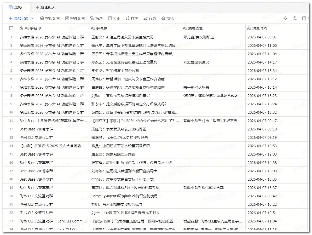312x235 pixels.
Task: Expand the 添加记录 dropdown arrow
Action: 32,18
